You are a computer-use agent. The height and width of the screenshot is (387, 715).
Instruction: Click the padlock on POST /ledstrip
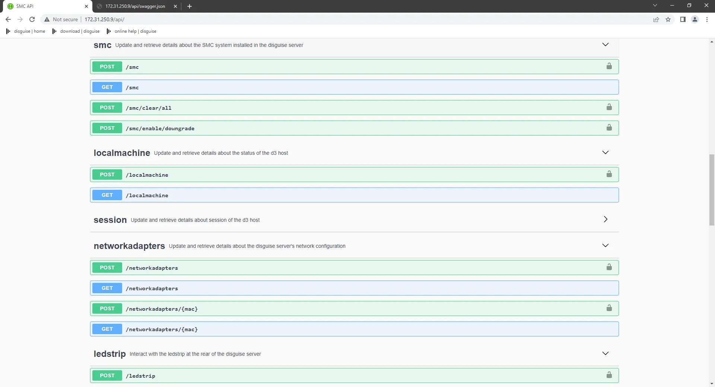click(610, 375)
